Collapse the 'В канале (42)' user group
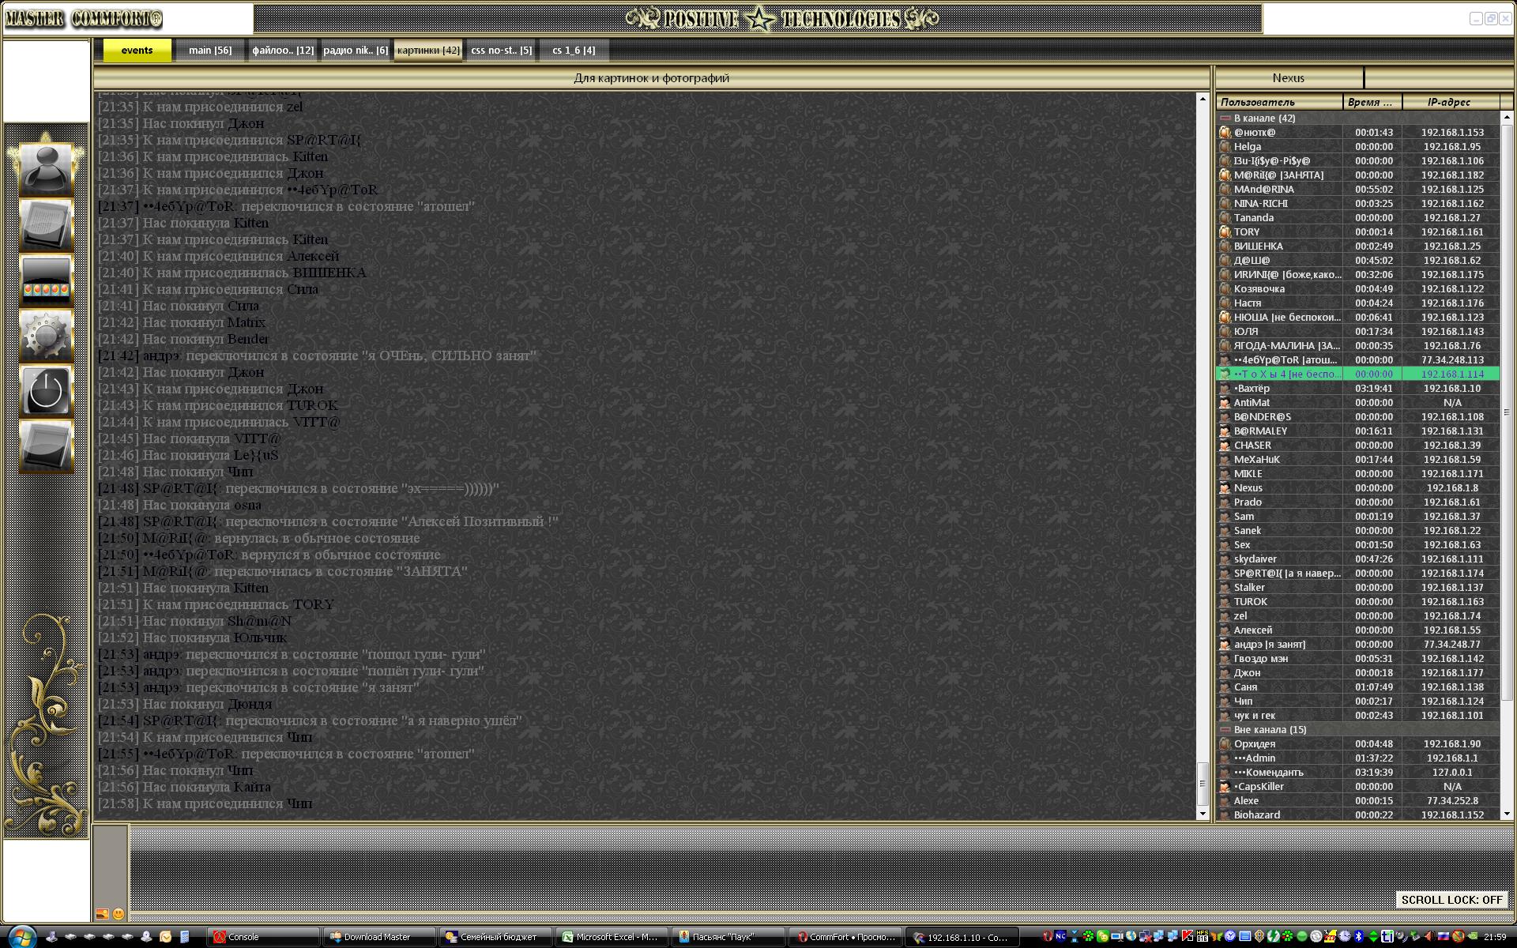The height and width of the screenshot is (948, 1517). tap(1225, 118)
